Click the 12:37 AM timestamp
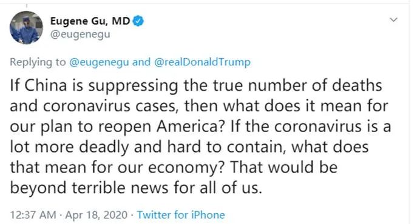The width and height of the screenshot is (420, 224). tap(33, 215)
